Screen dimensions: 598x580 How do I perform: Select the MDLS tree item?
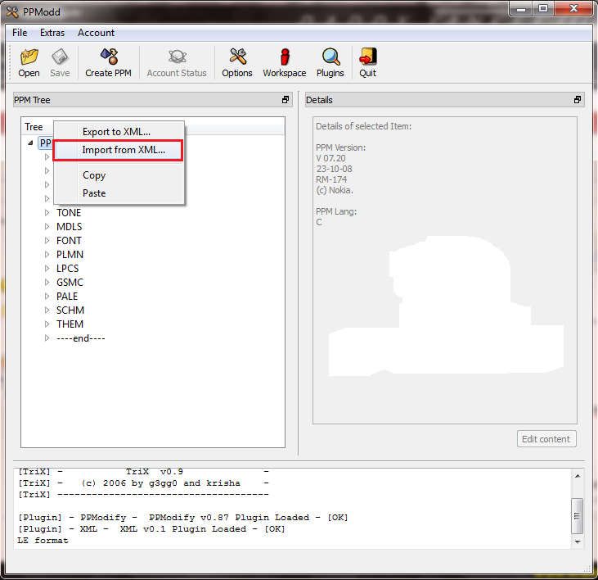click(69, 226)
